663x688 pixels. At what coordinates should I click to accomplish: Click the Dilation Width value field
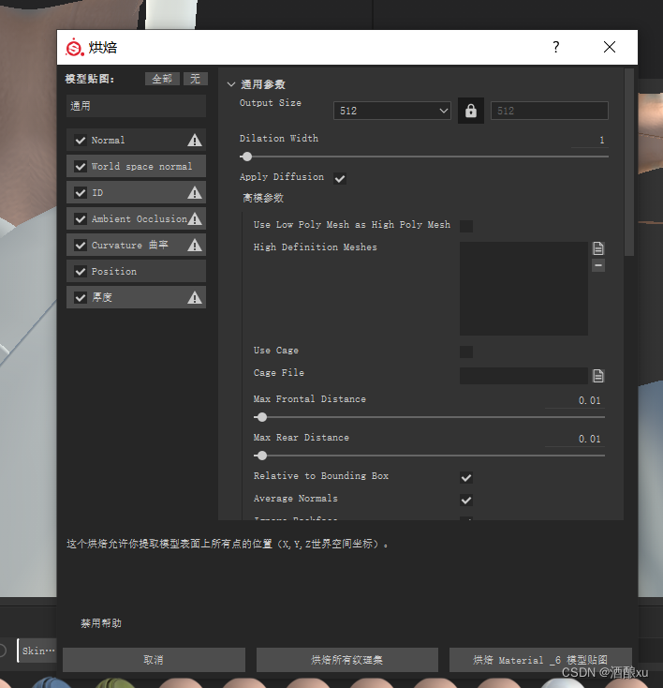pos(589,141)
